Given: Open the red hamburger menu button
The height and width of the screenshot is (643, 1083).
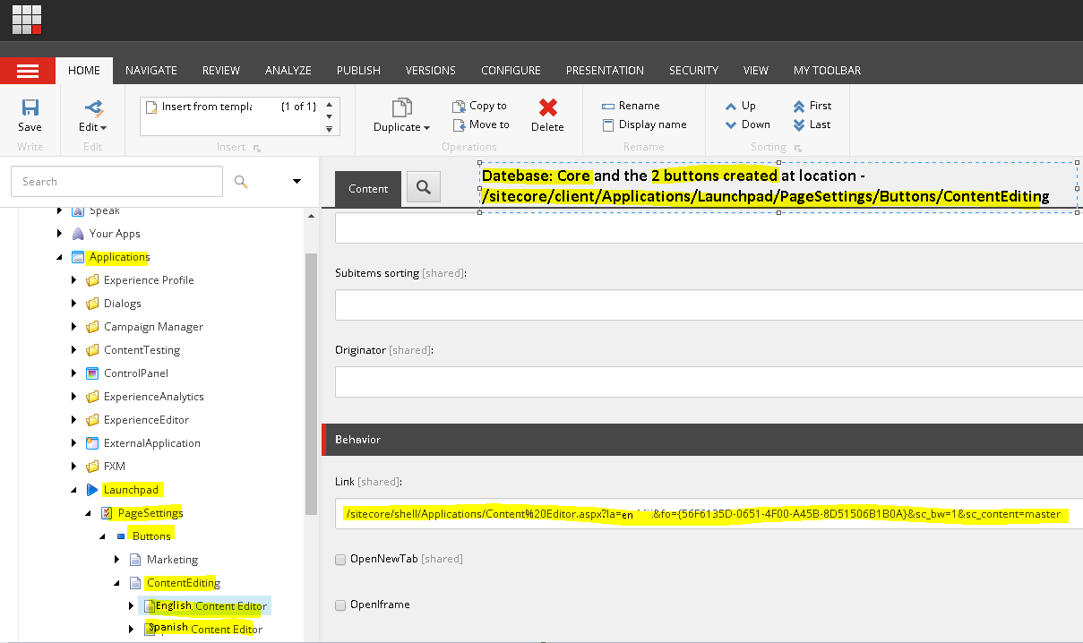Looking at the screenshot, I should [x=28, y=71].
